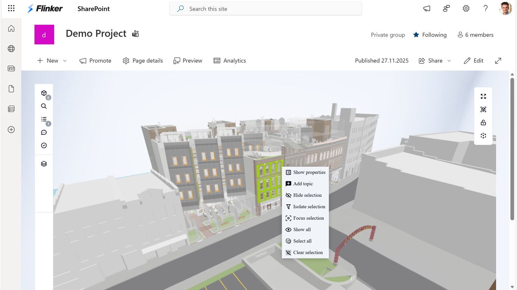The height and width of the screenshot is (290, 517).
Task: Open page Analytics
Action: 230,60
